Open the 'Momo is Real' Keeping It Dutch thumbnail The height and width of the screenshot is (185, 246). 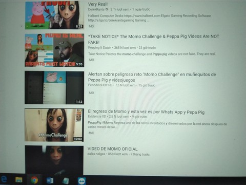[x=54, y=50]
